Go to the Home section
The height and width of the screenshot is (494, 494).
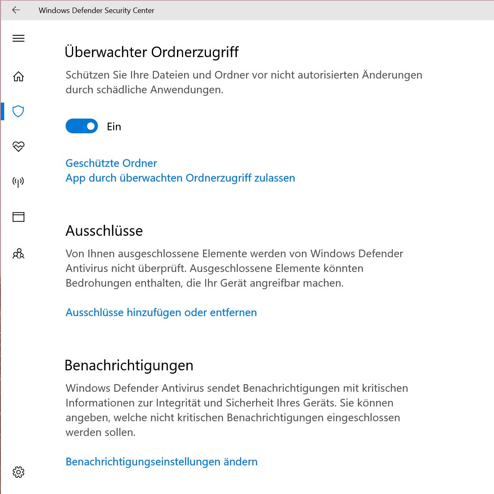point(18,76)
